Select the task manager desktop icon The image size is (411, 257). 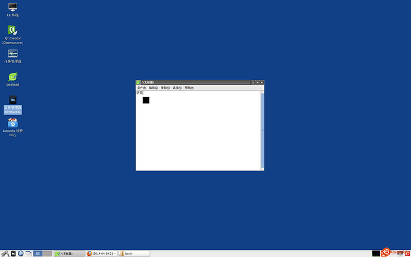click(x=13, y=56)
